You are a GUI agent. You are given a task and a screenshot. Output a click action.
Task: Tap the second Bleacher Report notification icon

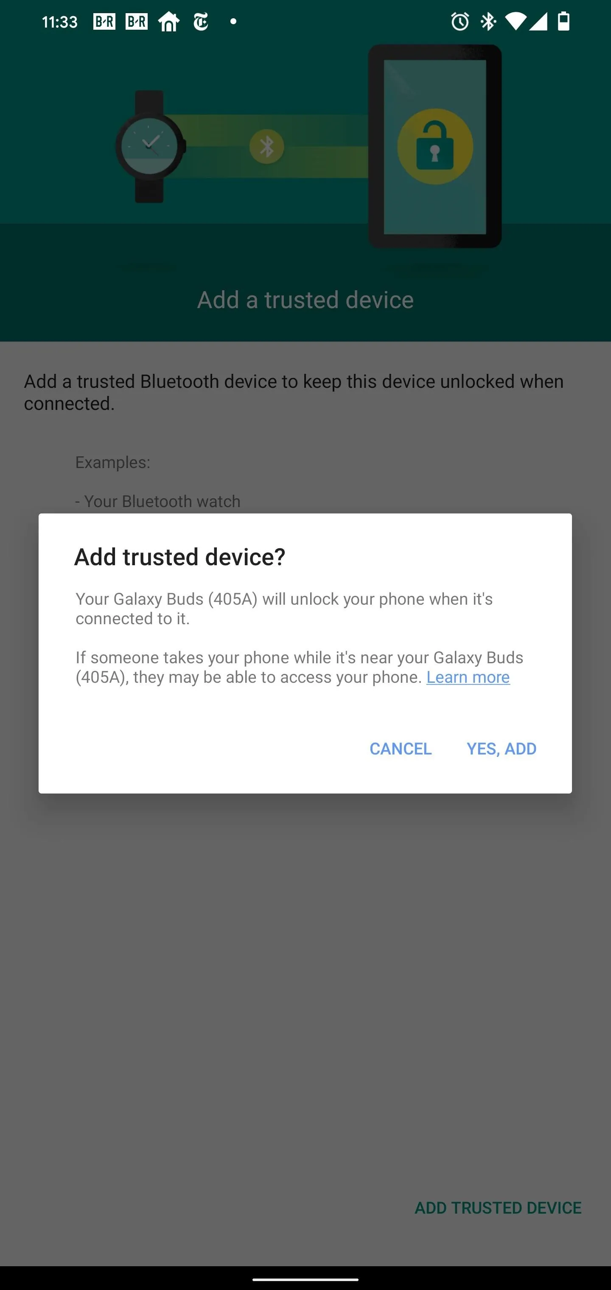coord(136,22)
